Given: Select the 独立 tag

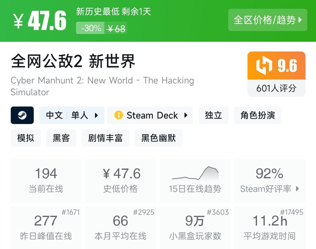Looking at the screenshot, I should coord(213,115).
